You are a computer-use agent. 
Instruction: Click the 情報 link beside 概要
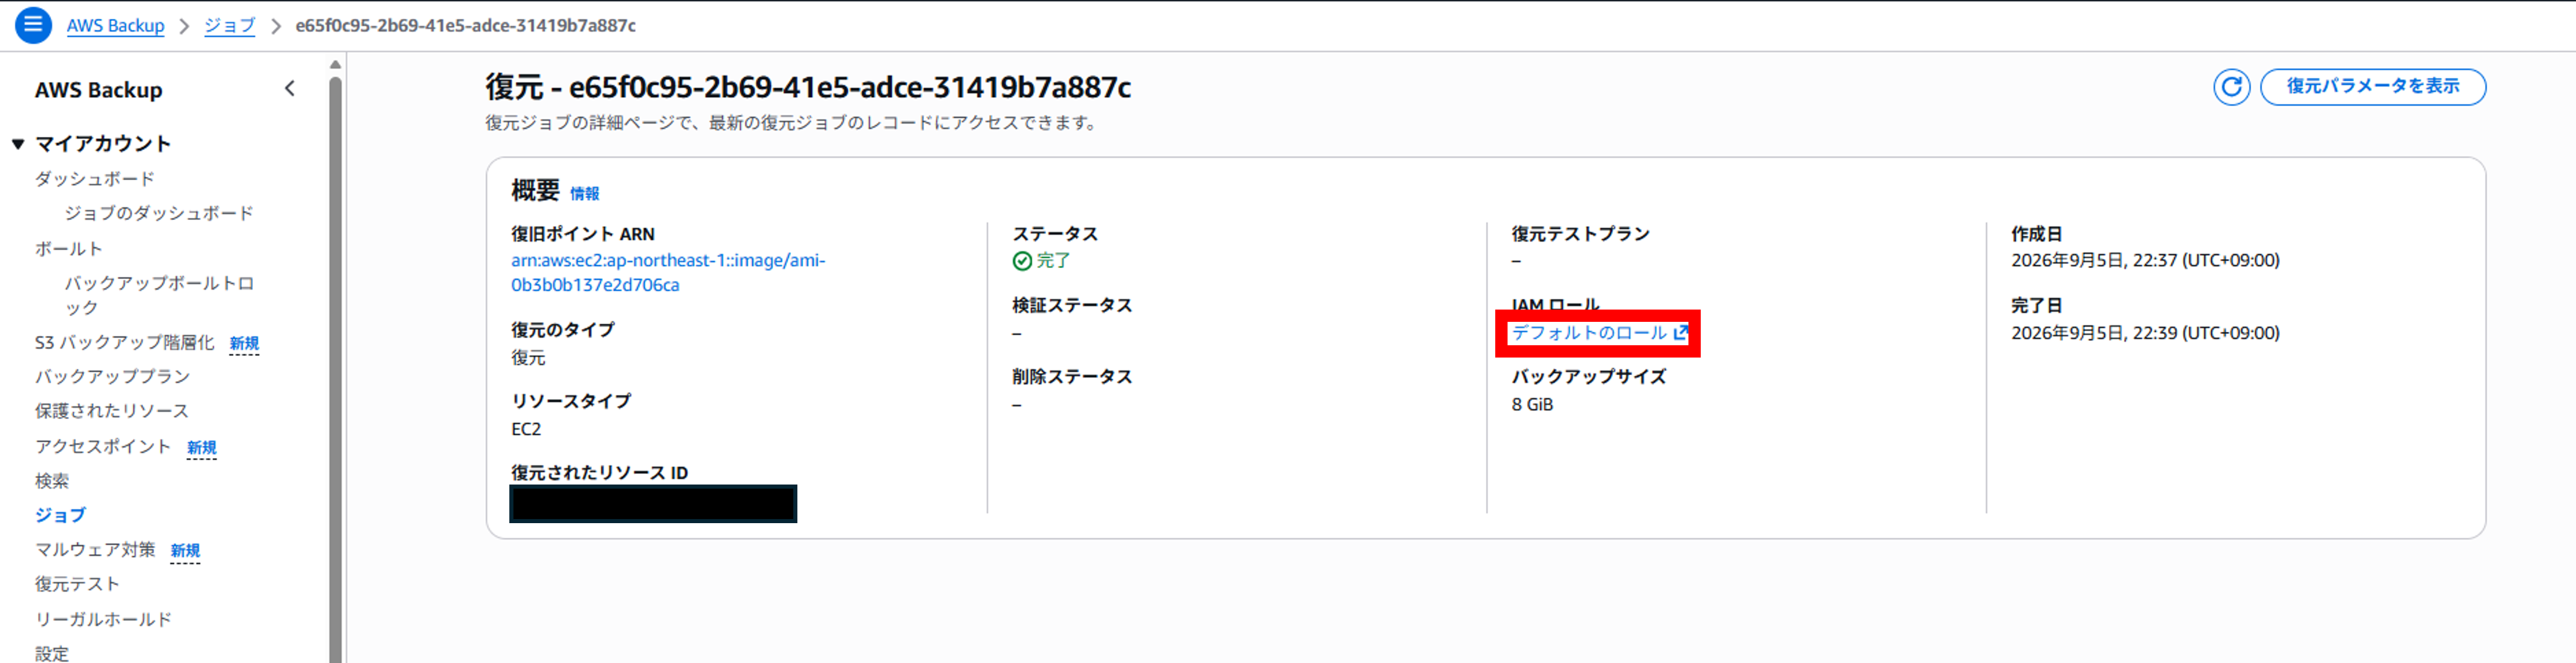(x=584, y=194)
